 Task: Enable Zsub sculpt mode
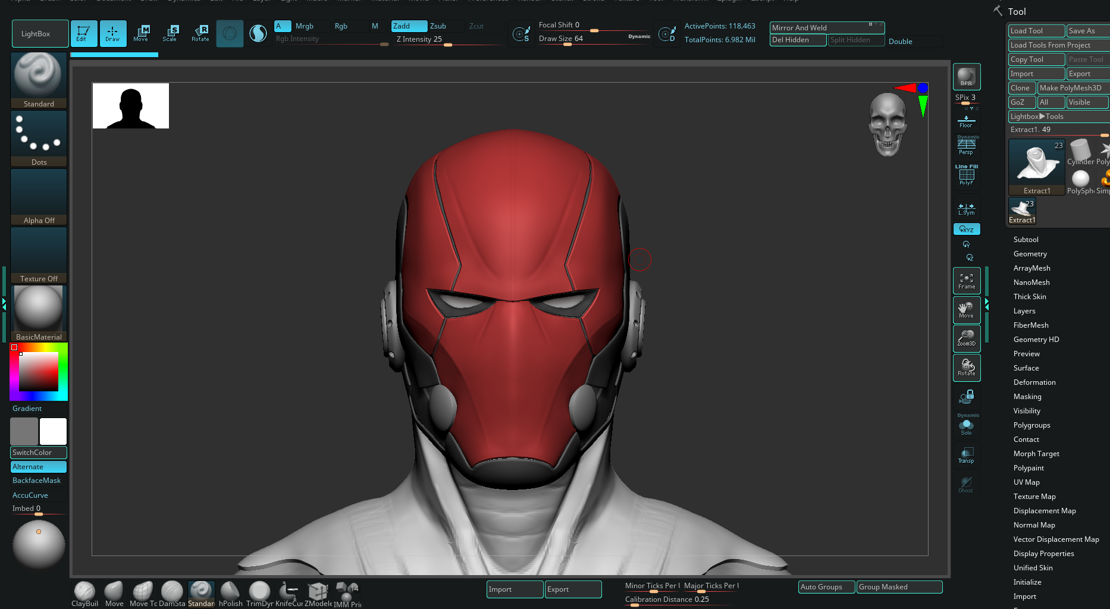point(438,26)
